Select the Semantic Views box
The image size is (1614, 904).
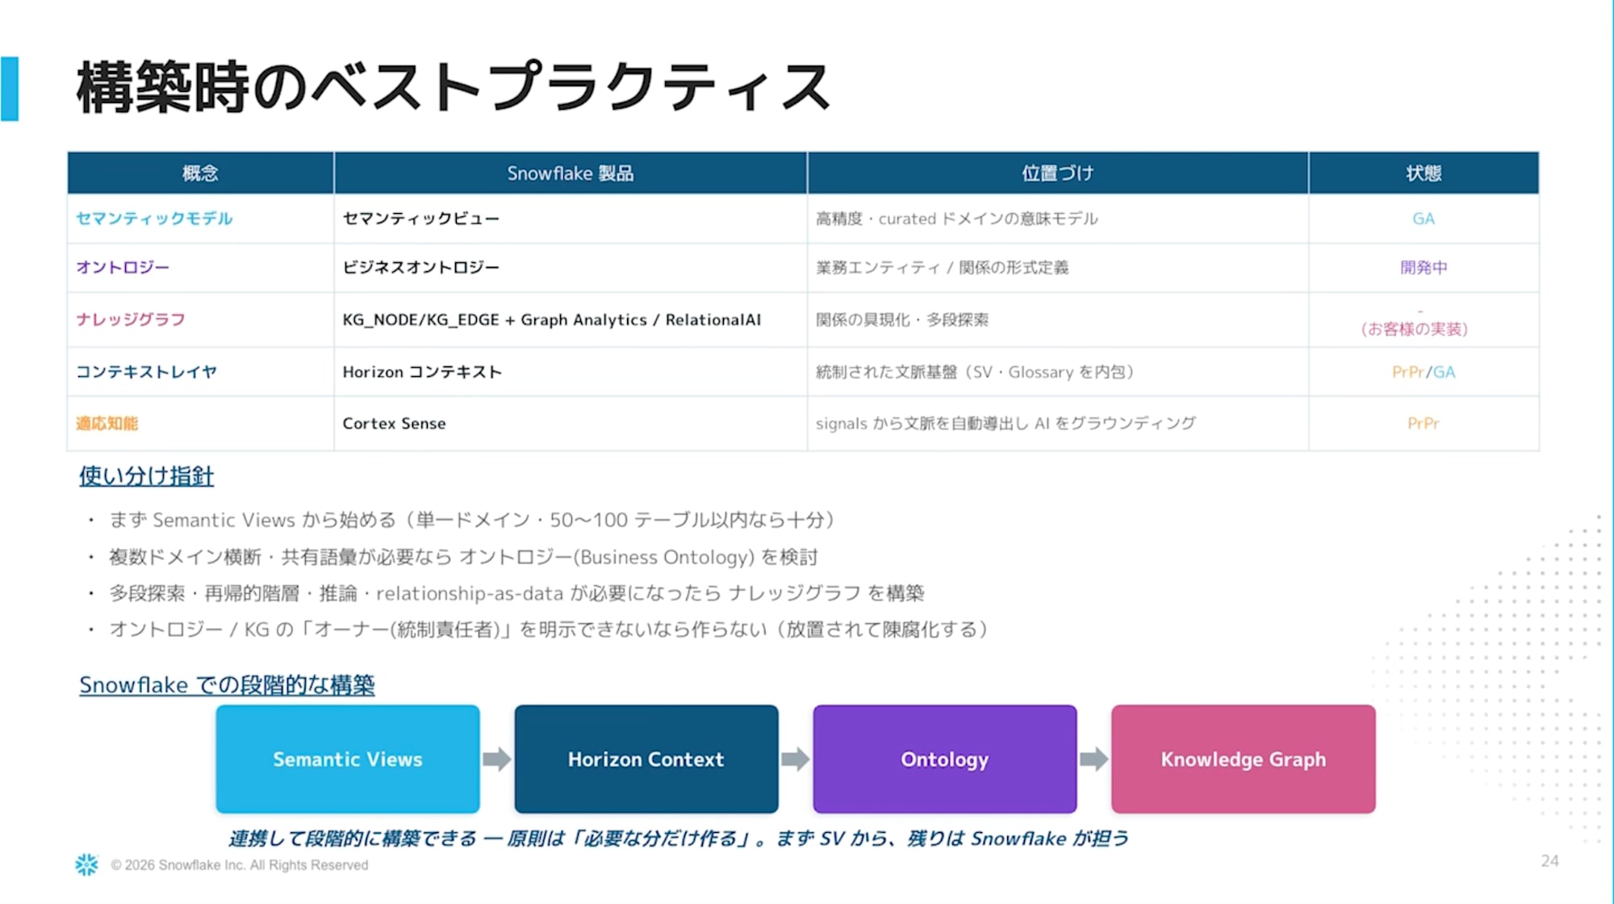click(348, 759)
